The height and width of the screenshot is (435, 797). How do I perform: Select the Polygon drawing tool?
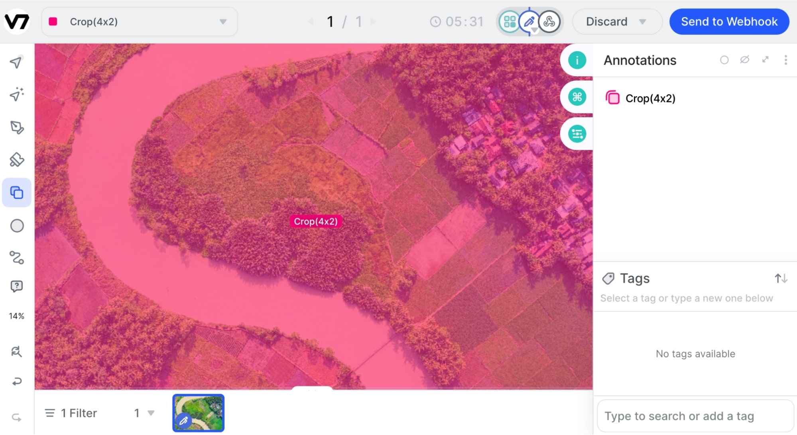(16, 127)
